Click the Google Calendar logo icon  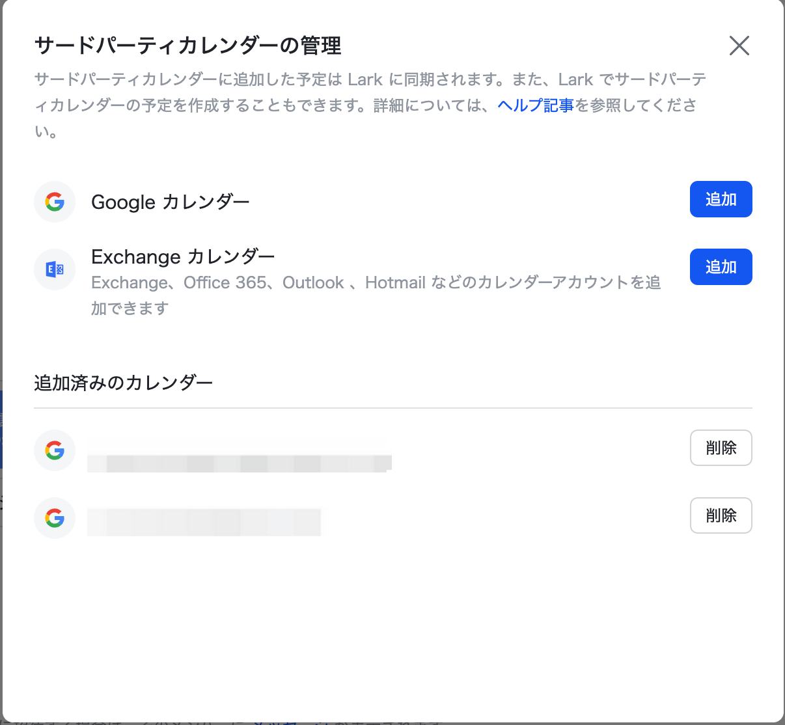pyautogui.click(x=55, y=202)
